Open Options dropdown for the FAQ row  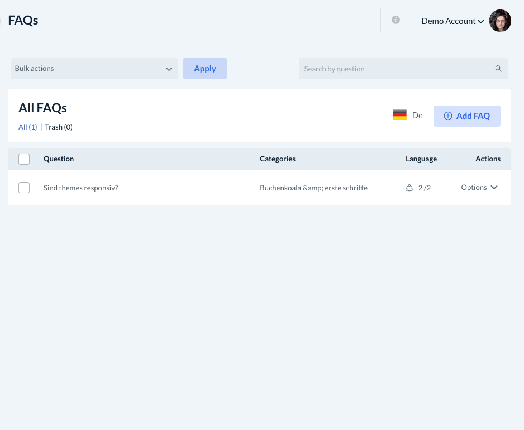coord(479,188)
